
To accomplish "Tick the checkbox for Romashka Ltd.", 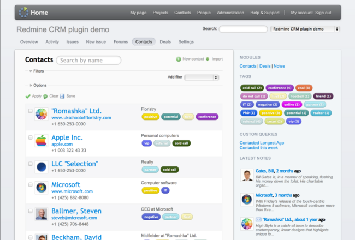I will (x=31, y=111).
